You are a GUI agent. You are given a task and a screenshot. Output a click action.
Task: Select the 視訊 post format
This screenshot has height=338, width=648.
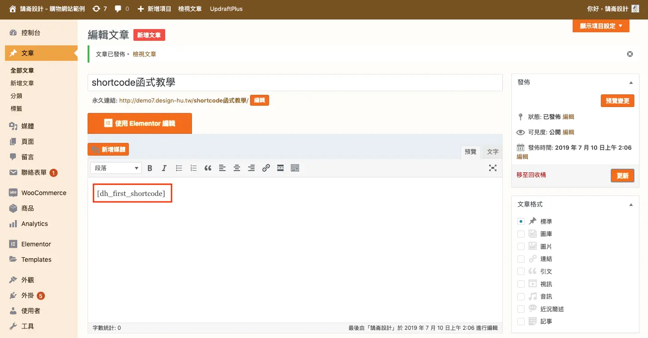point(521,284)
